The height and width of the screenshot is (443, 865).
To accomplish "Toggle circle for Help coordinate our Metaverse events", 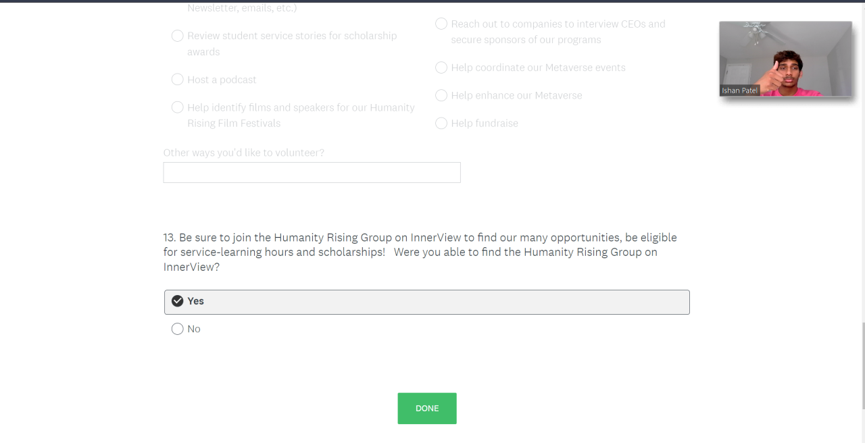I will (441, 68).
